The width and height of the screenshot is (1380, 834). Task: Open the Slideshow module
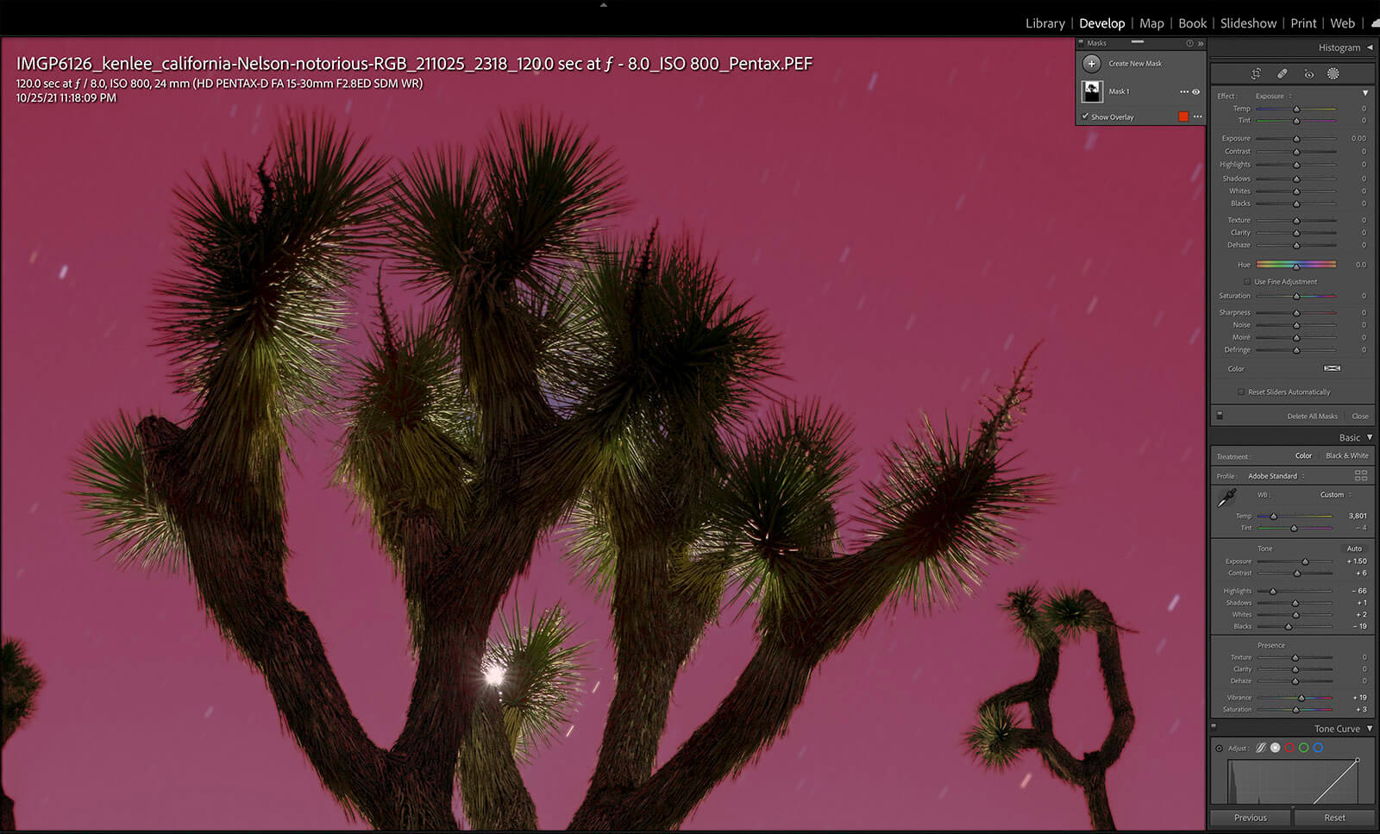click(x=1248, y=23)
